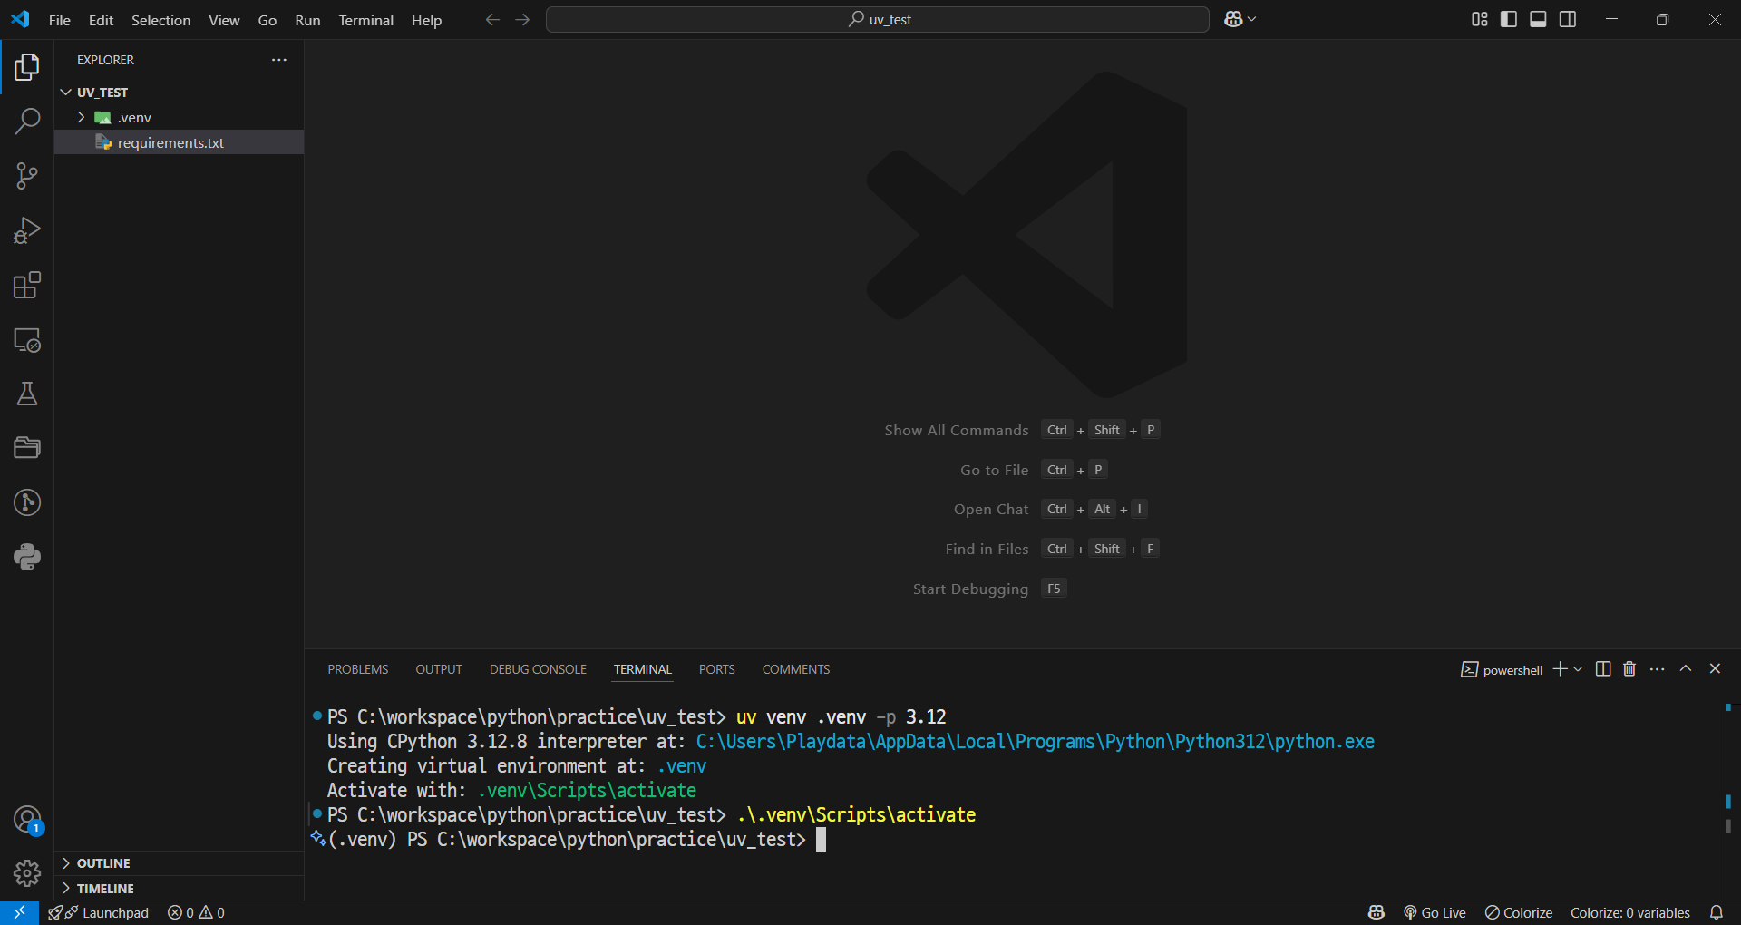Open the Extensions view
Image resolution: width=1741 pixels, height=925 pixels.
tap(27, 286)
